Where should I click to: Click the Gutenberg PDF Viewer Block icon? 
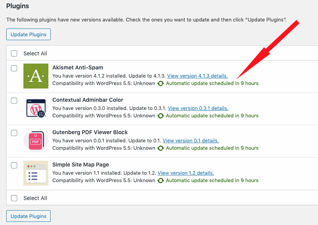[x=36, y=141]
